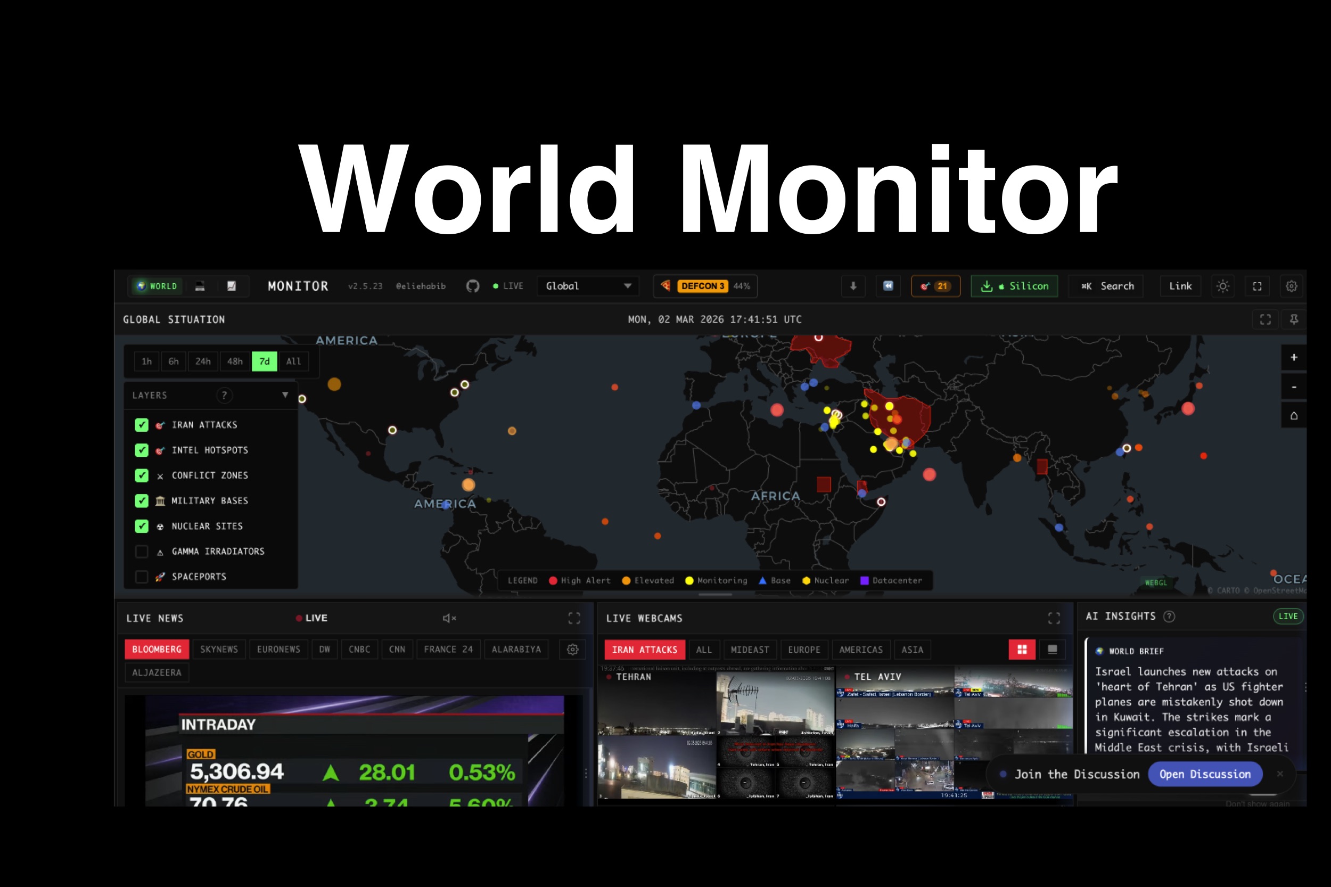Viewport: 1331px width, 887px height.
Task: Enable the Spaceports layer checkbox
Action: pos(142,577)
